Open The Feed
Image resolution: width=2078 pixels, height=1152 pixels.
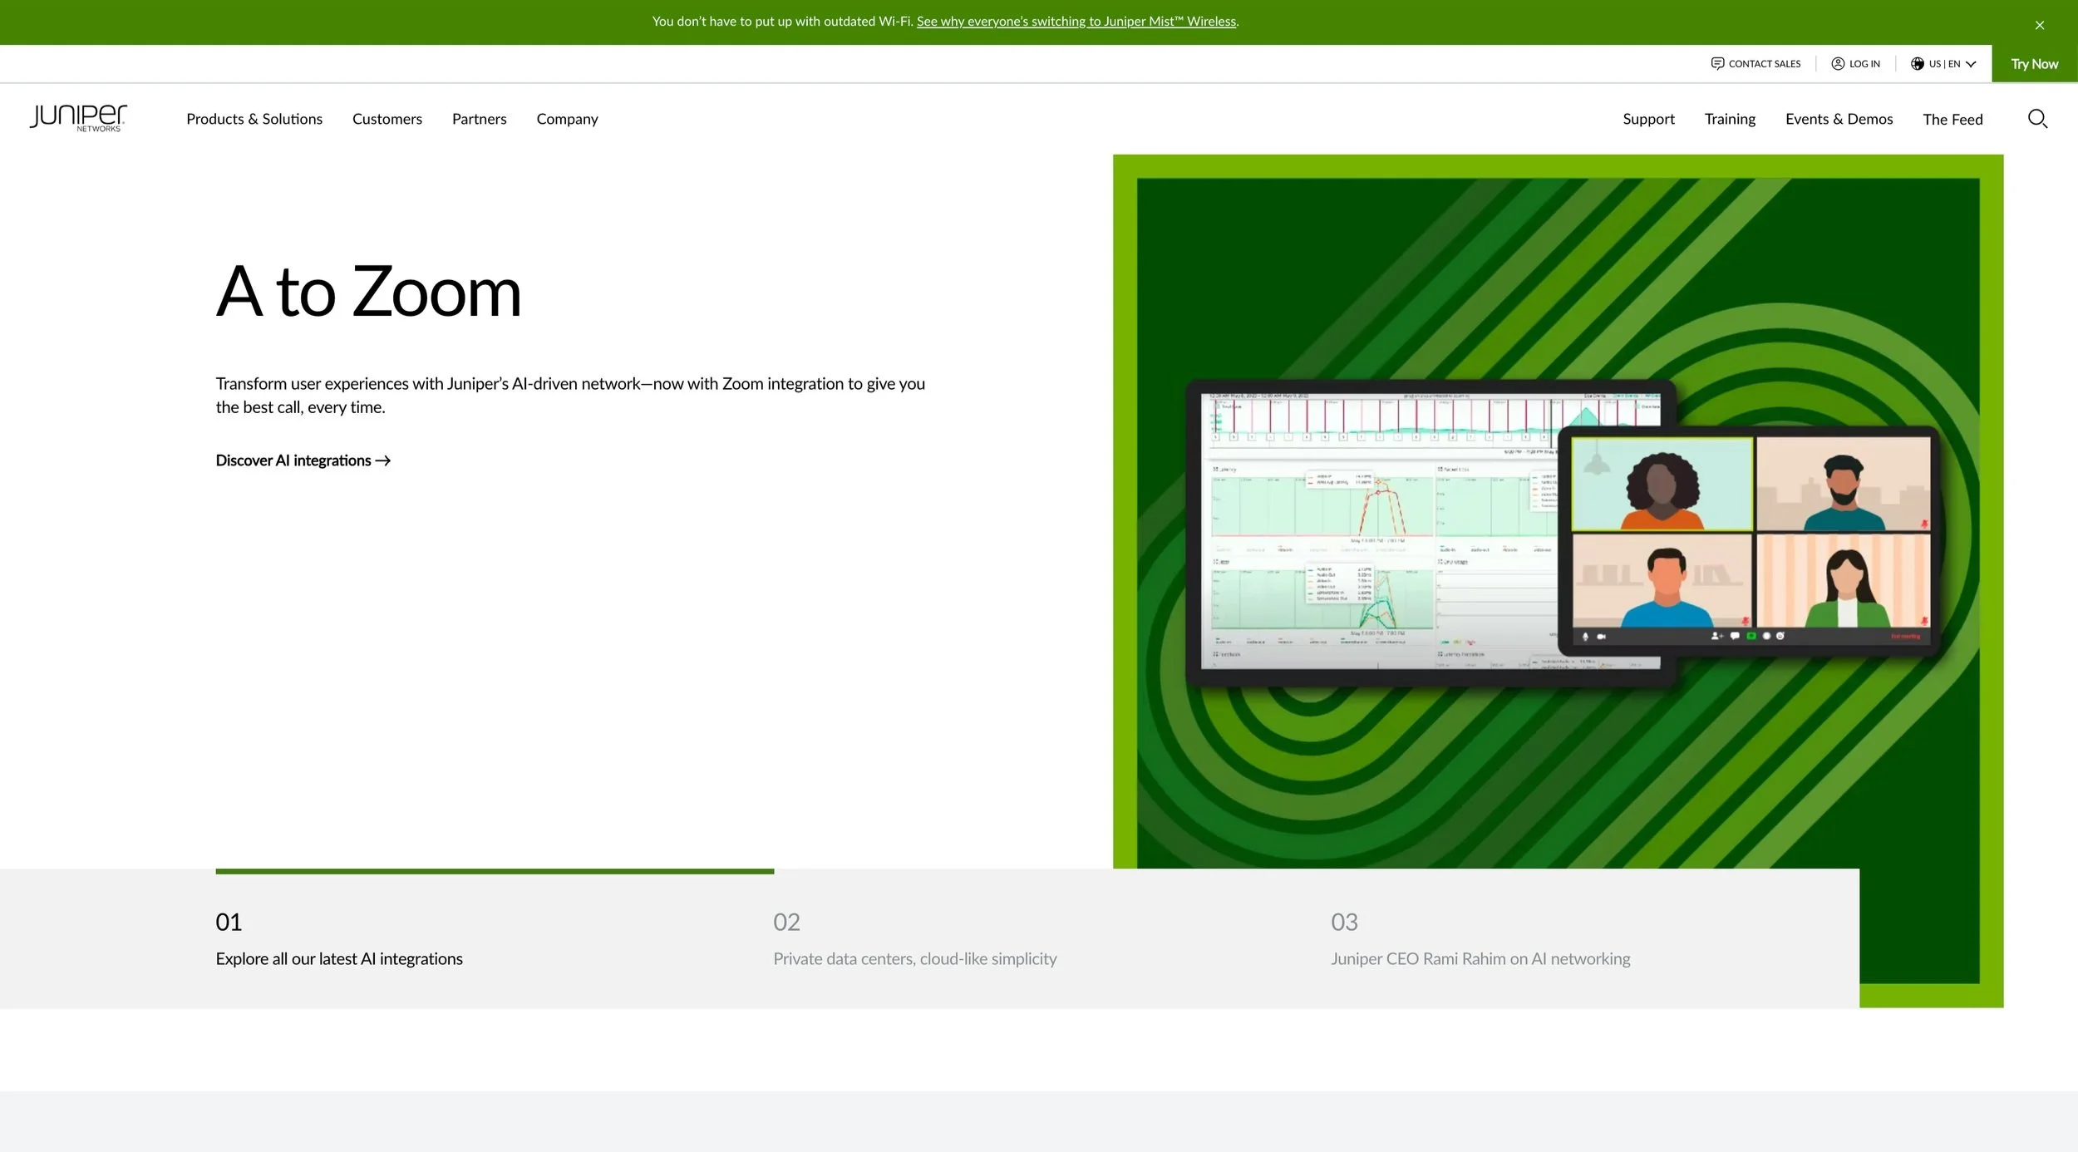click(x=1952, y=119)
